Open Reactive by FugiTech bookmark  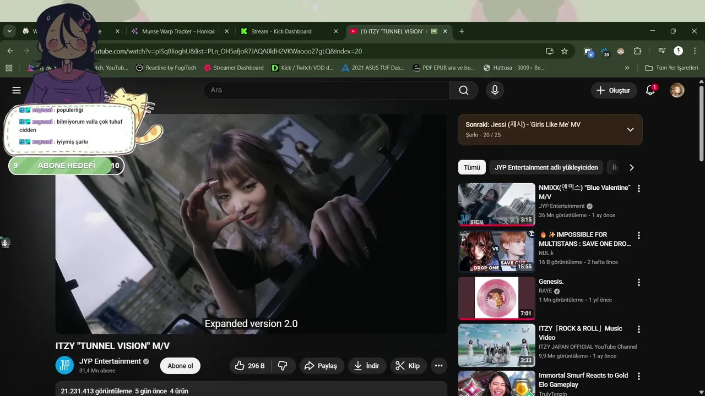pyautogui.click(x=166, y=68)
